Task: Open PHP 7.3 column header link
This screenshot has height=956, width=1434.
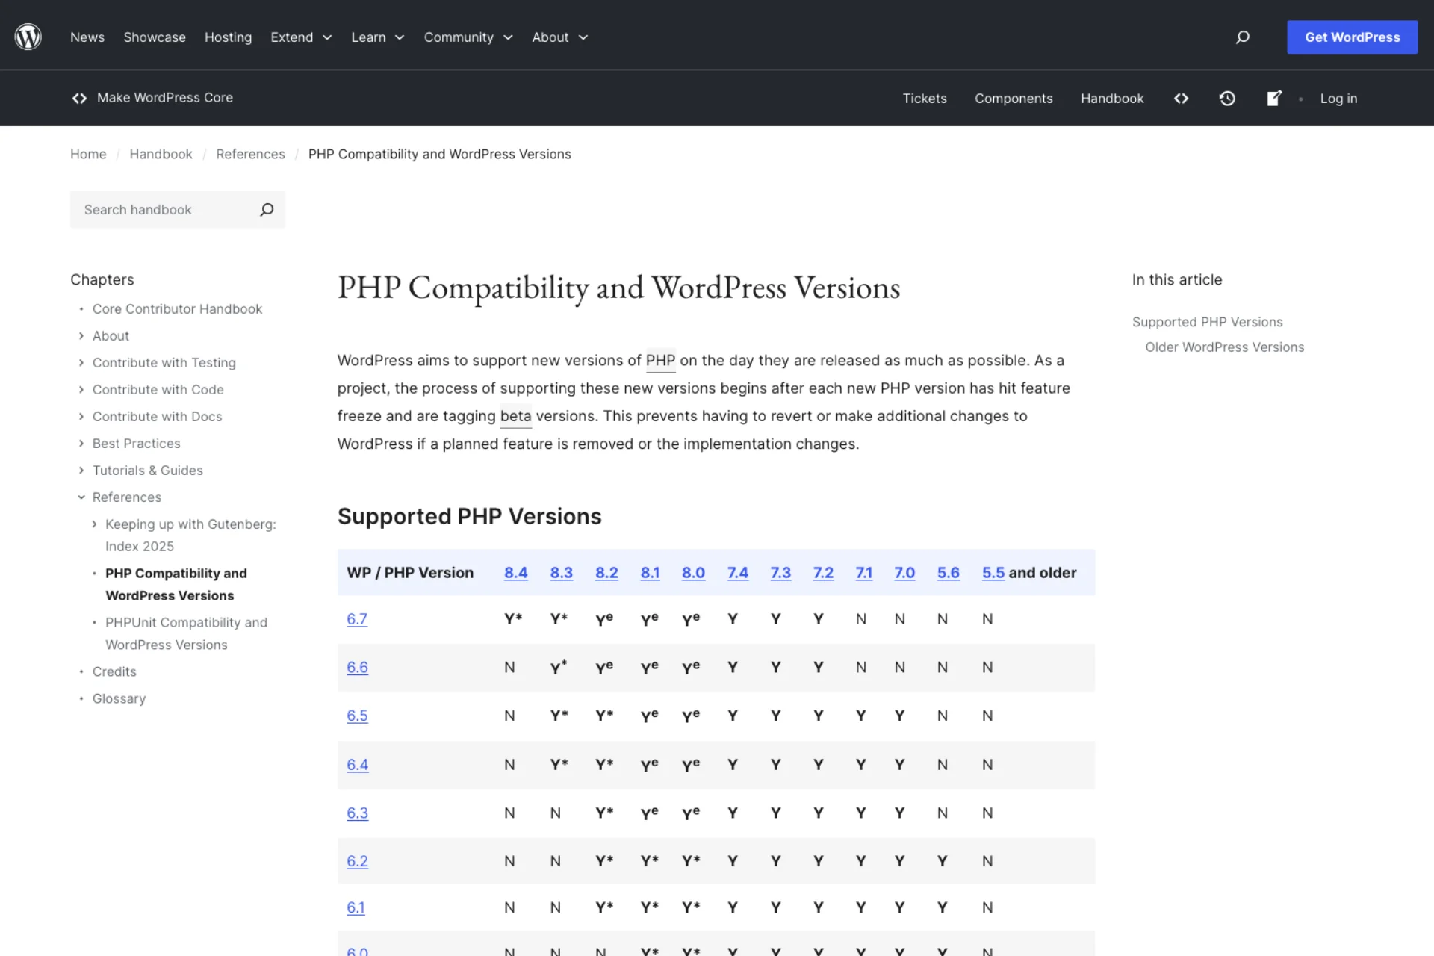Action: (780, 573)
